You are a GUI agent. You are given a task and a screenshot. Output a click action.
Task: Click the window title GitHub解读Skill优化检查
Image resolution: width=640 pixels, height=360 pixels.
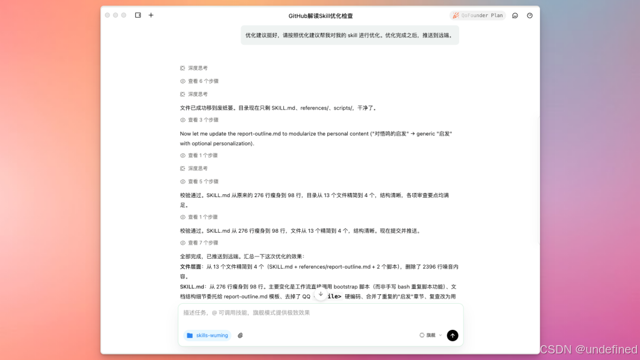(321, 16)
